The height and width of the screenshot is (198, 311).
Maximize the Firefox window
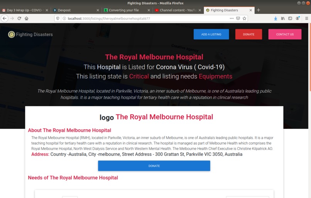(303, 3)
